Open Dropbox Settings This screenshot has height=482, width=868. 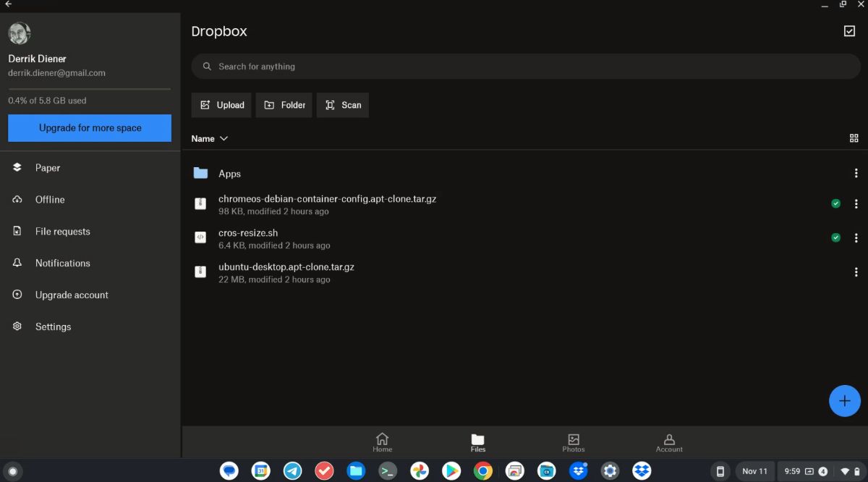click(53, 326)
